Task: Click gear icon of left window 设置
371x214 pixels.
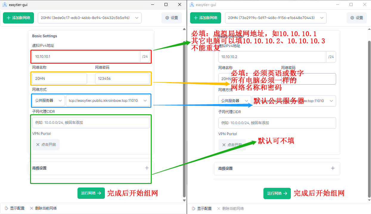Action: 167,18
